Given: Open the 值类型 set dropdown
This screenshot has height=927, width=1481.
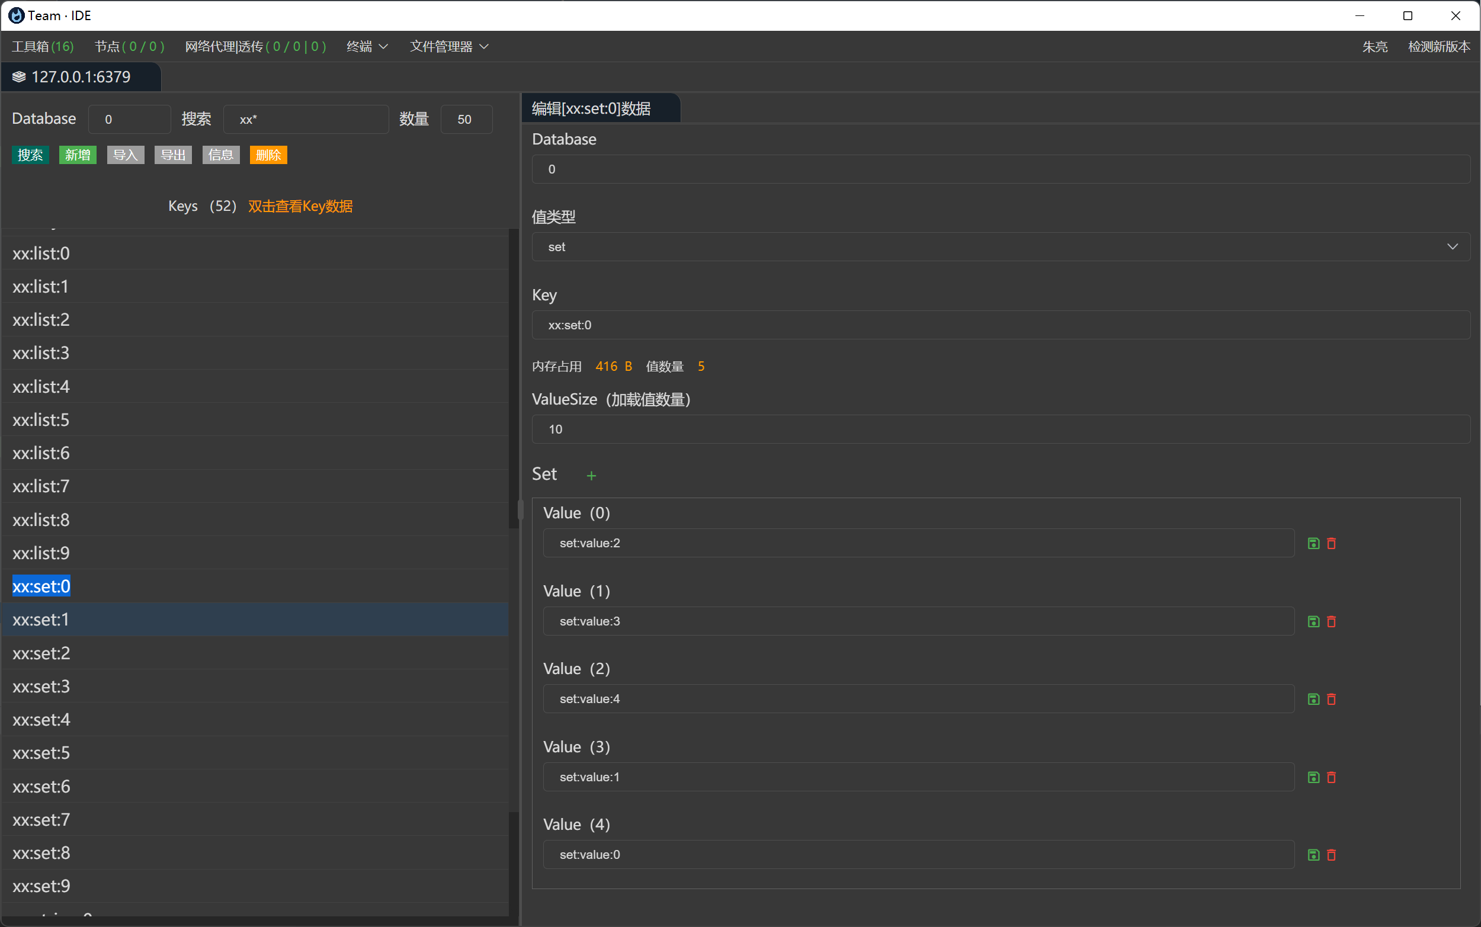Looking at the screenshot, I should pyautogui.click(x=1001, y=246).
